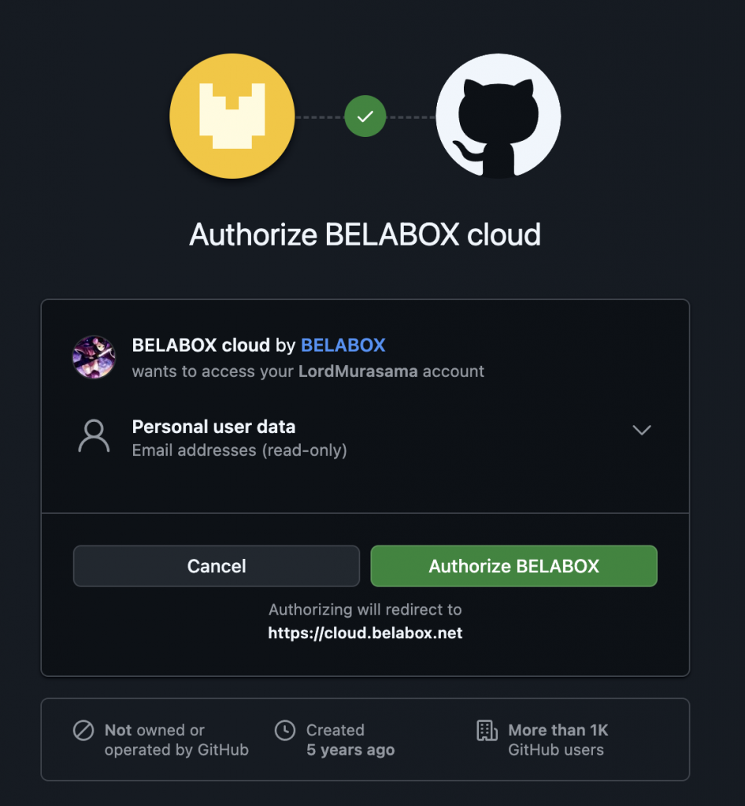
Task: Click the BELABOX developer avatar thumbnail
Action: (x=94, y=357)
